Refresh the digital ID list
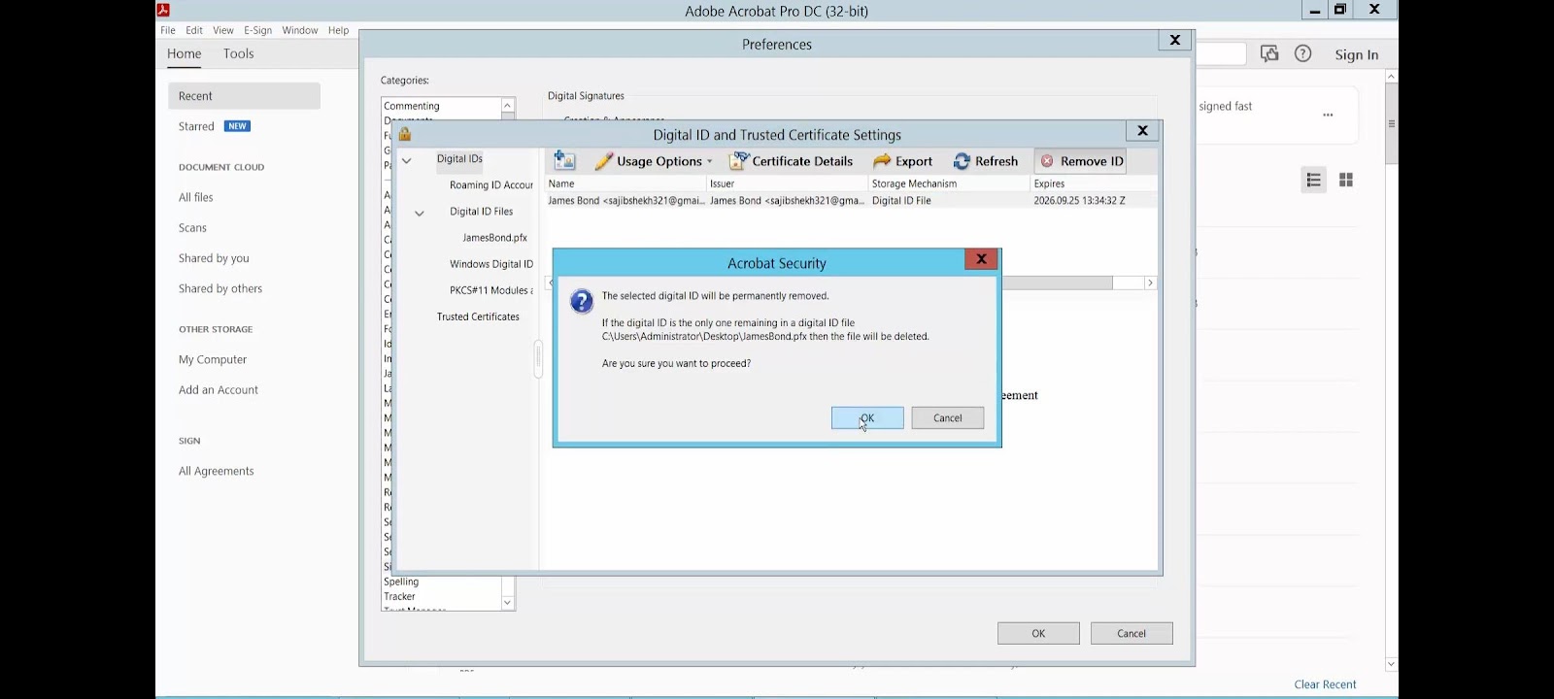The image size is (1554, 699). (986, 161)
